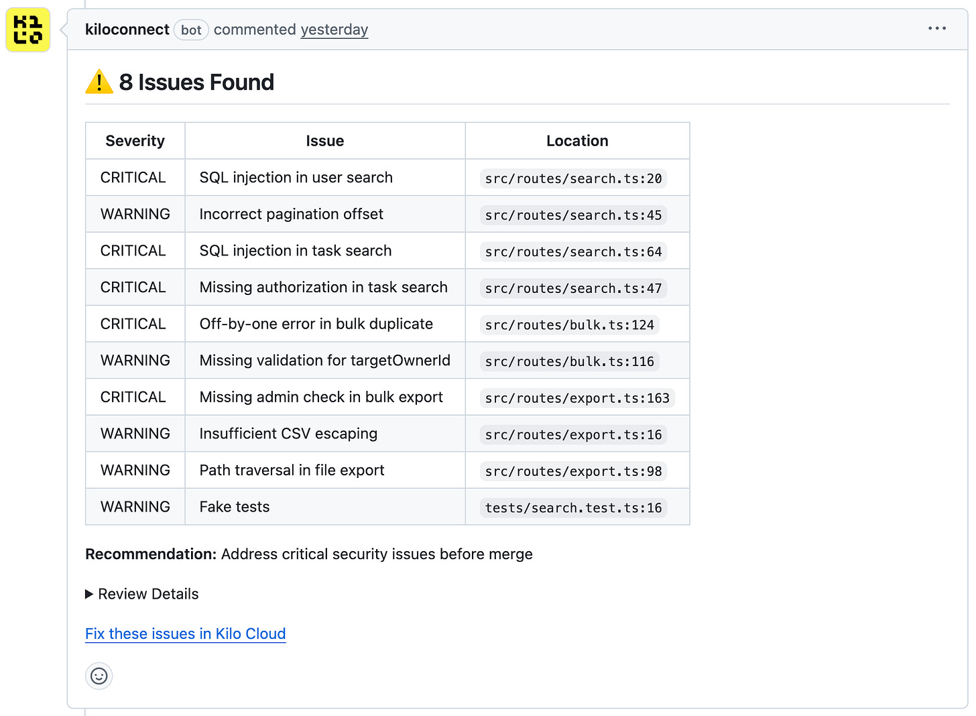Click the Severity column header
This screenshot has width=976, height=716.
[x=135, y=141]
